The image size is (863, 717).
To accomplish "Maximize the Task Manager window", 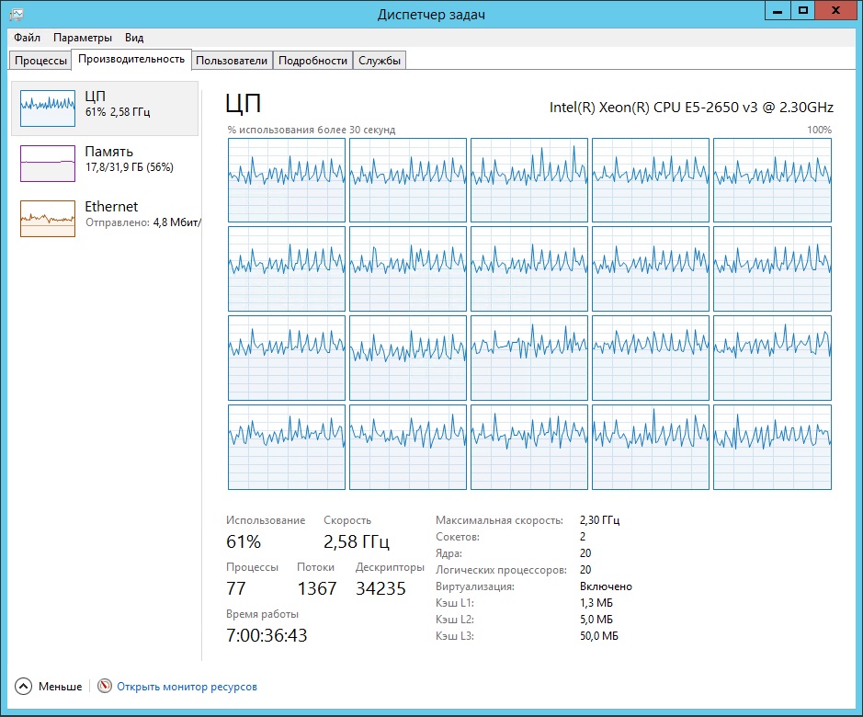I will pyautogui.click(x=802, y=10).
